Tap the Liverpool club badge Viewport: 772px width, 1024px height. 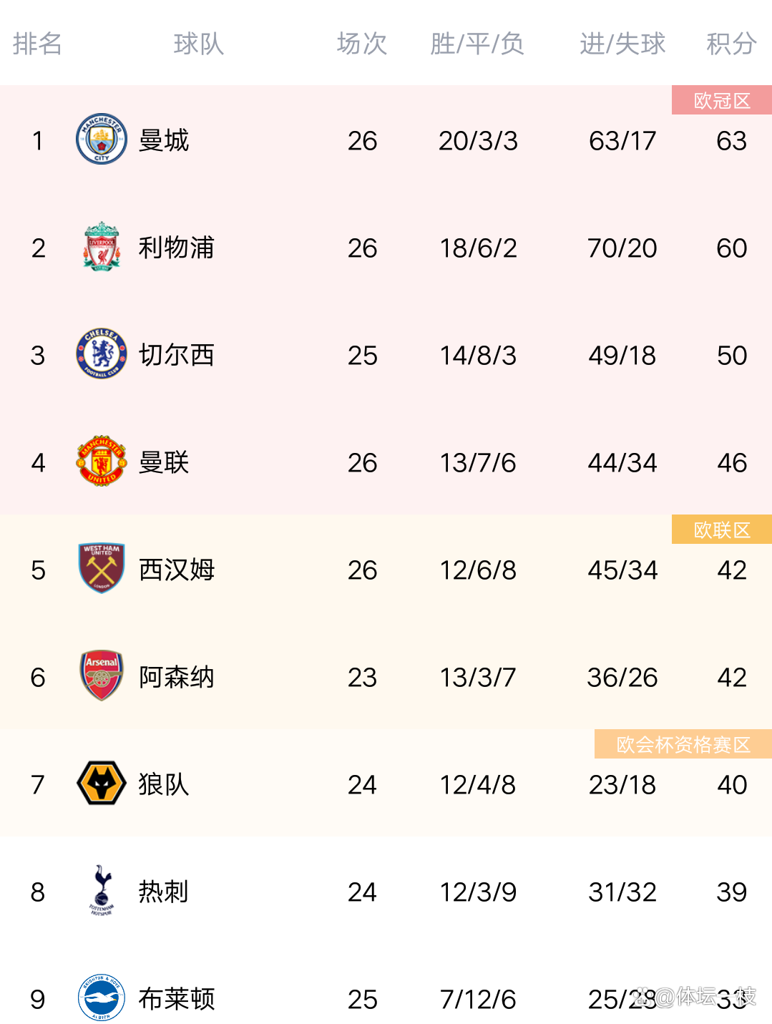(102, 247)
